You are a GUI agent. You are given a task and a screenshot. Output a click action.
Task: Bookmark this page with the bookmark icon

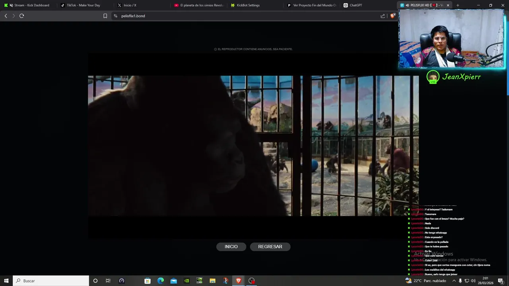(x=105, y=16)
